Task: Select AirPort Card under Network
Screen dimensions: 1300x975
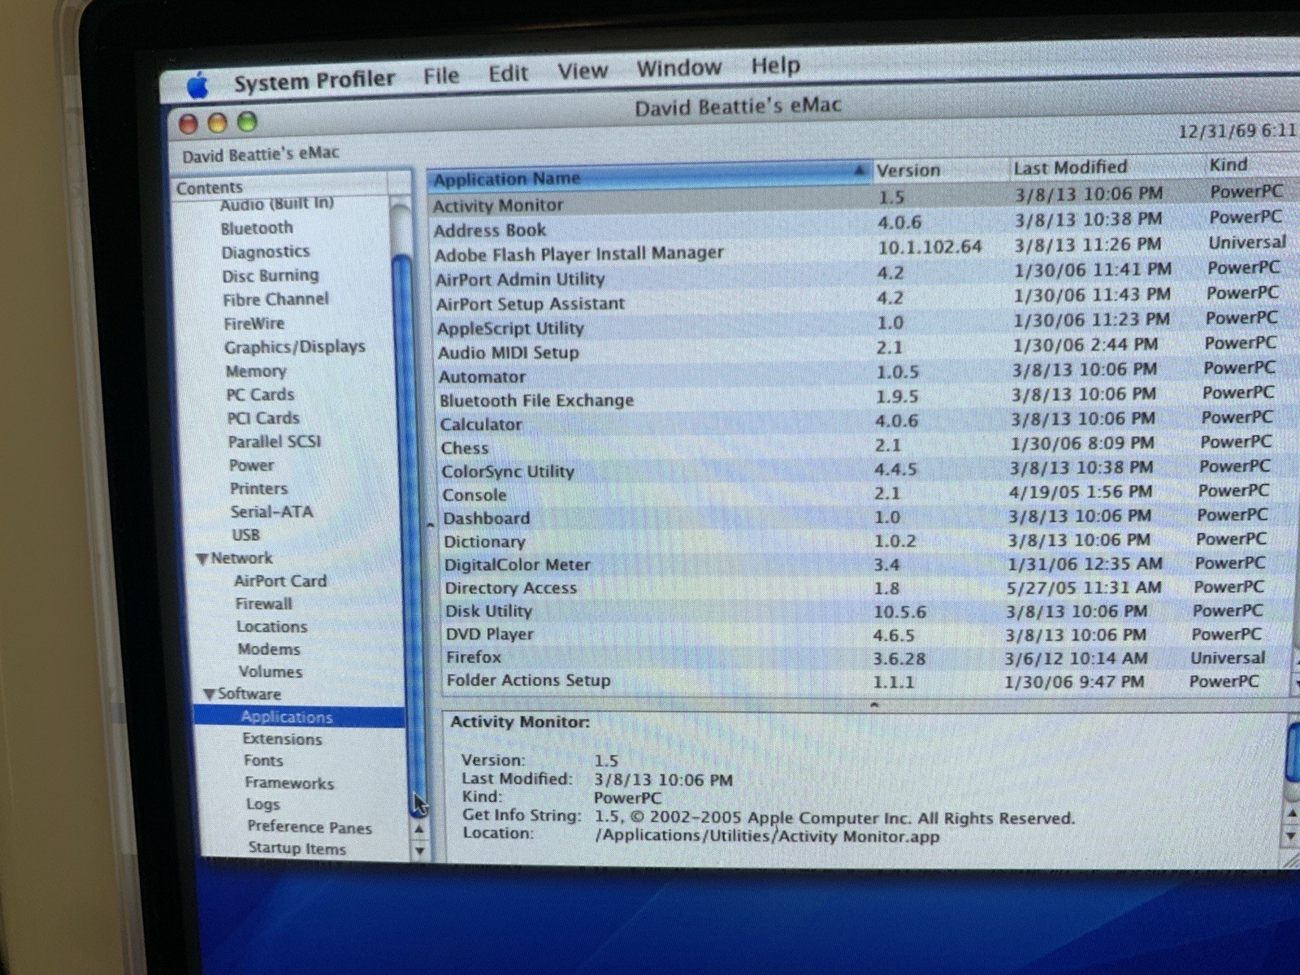Action: 280,582
